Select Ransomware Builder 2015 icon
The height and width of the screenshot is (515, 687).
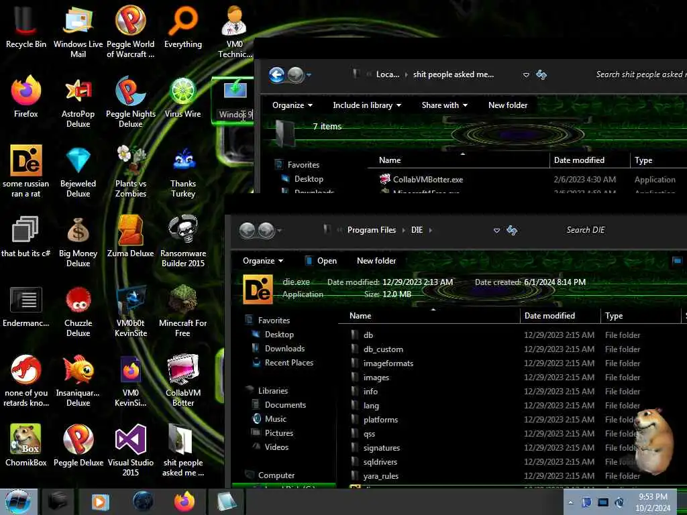(x=183, y=241)
